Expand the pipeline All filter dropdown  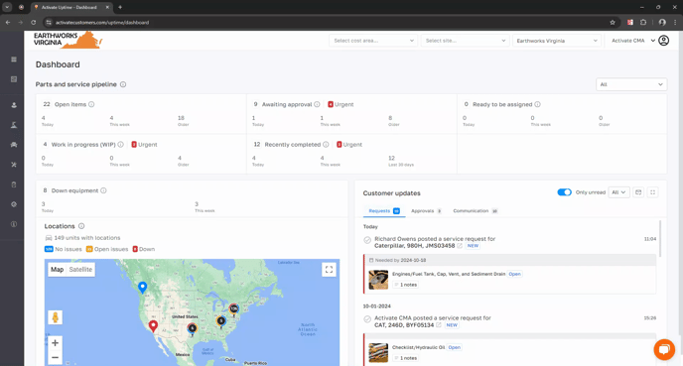(x=631, y=84)
